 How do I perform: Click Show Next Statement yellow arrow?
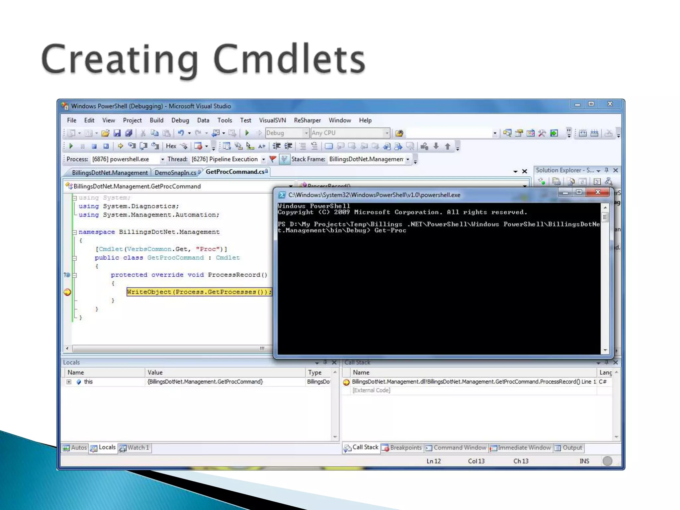(x=120, y=146)
